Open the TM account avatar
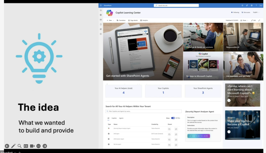 pos(261,5)
